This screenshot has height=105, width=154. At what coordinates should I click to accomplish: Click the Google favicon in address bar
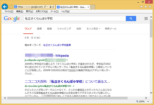(x=16, y=7)
